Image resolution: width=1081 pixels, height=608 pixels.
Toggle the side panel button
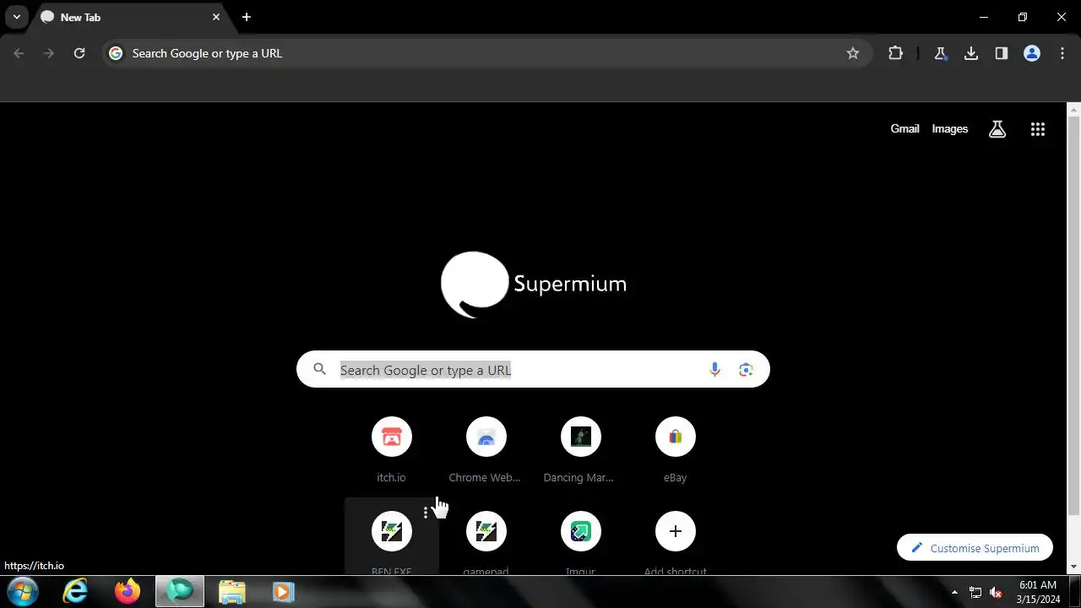point(1002,53)
